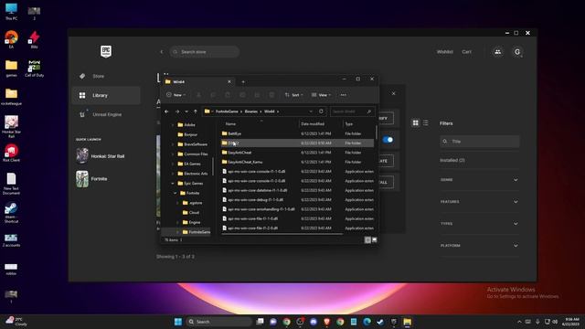Open Unreal Engine section in Epic launcher
585x329 pixels.
[107, 114]
